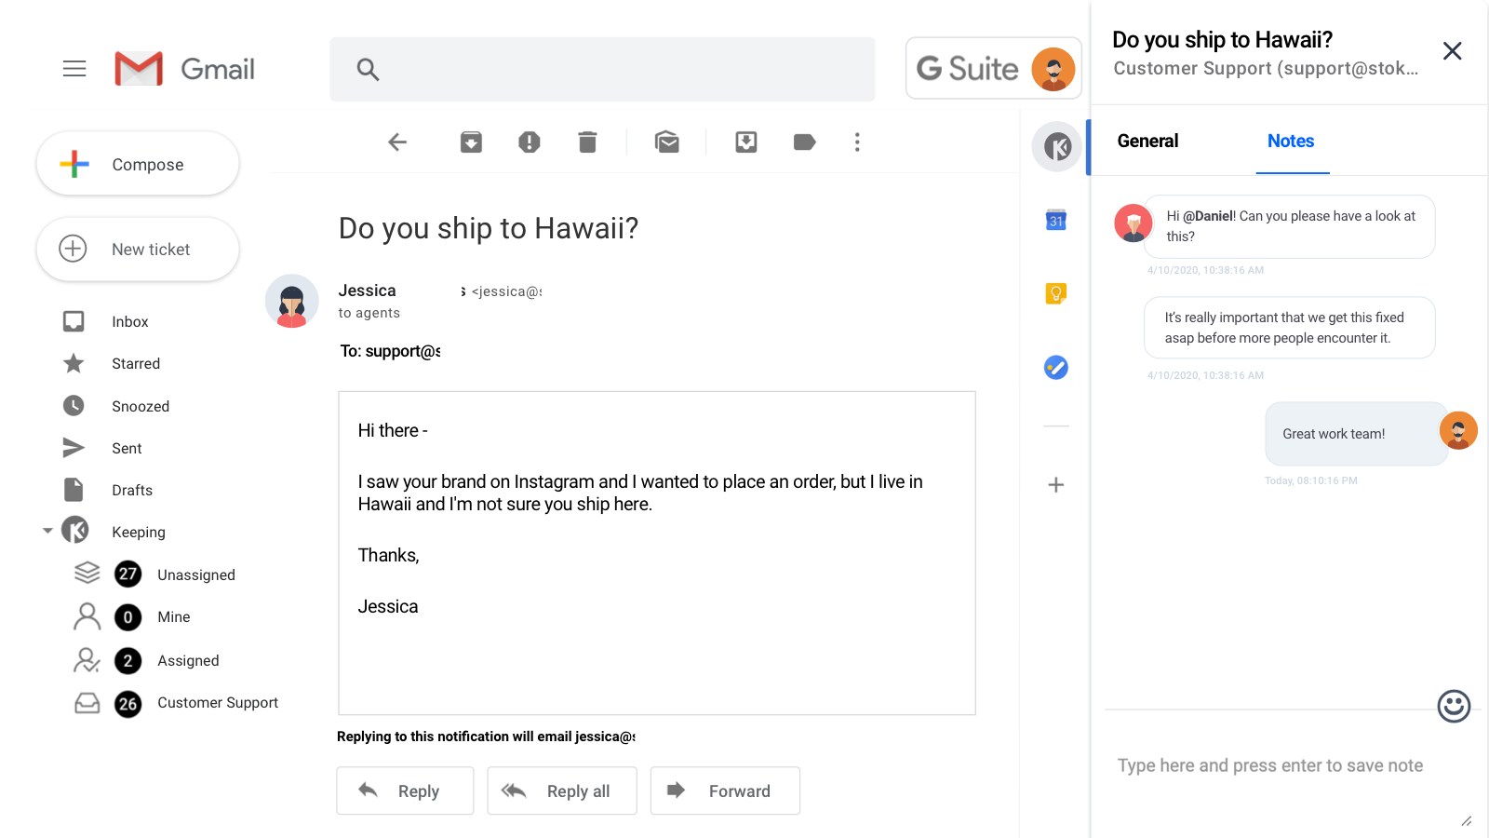Screen dimensions: 1489x838
Task: Open the emoji picker in the Notes panel
Action: tap(1453, 707)
